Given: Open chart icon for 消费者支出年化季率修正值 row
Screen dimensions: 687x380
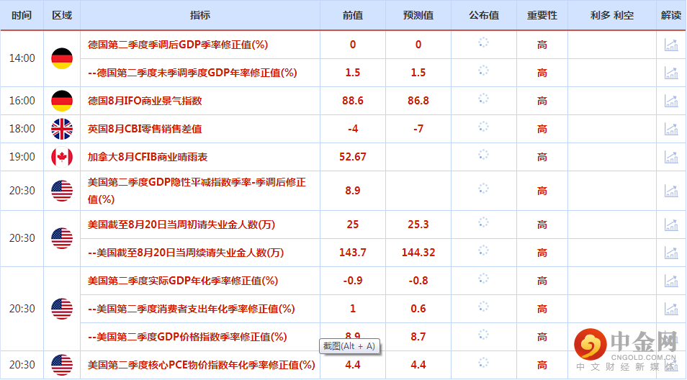Looking at the screenshot, I should pos(670,309).
